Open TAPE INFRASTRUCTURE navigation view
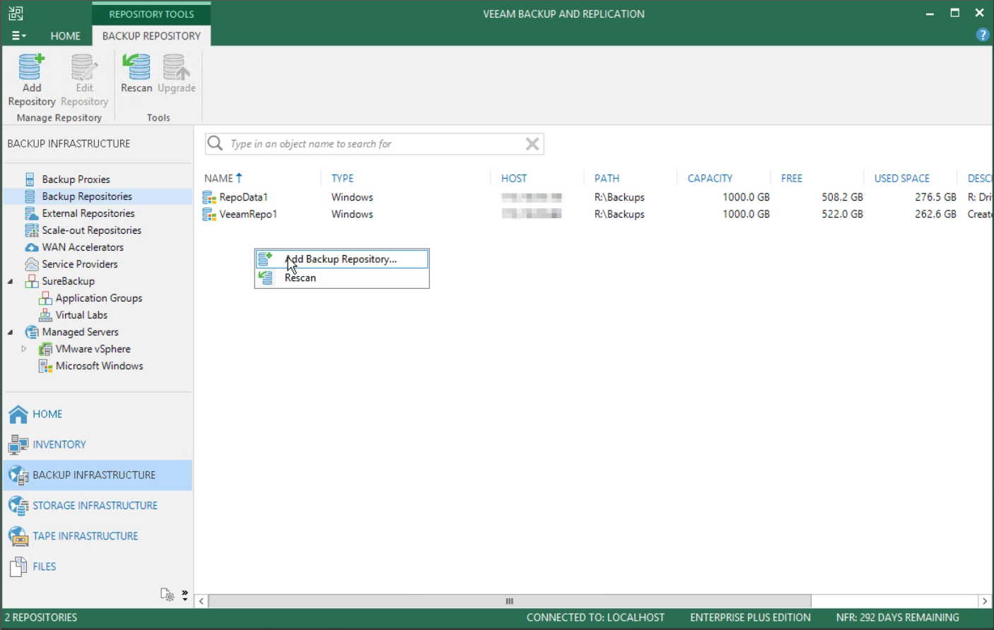Screen dimensions: 994x630 pos(98,536)
